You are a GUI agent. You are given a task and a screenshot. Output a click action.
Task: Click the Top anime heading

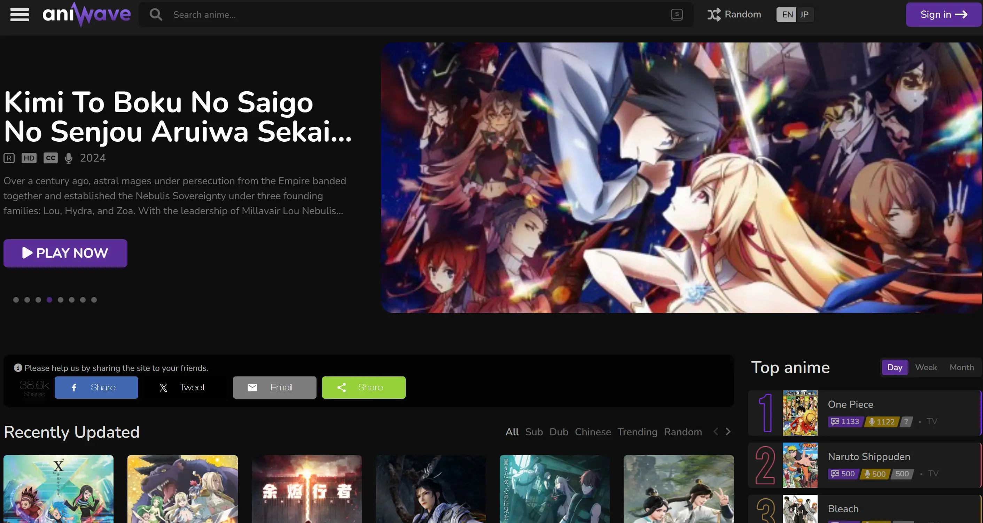tap(790, 367)
